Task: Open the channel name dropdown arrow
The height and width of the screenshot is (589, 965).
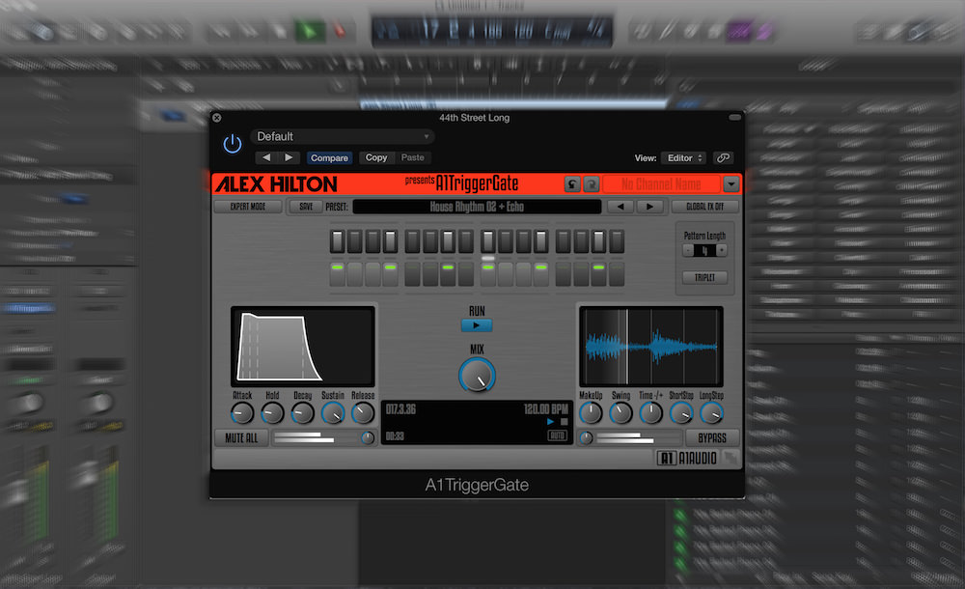Action: click(731, 184)
